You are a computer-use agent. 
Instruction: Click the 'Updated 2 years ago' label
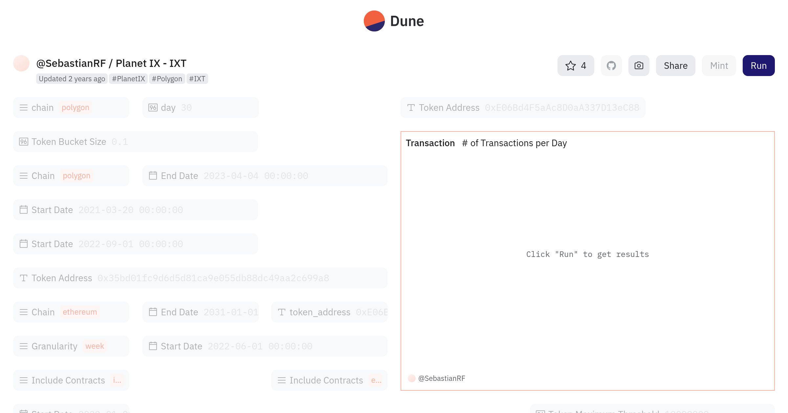coord(72,79)
